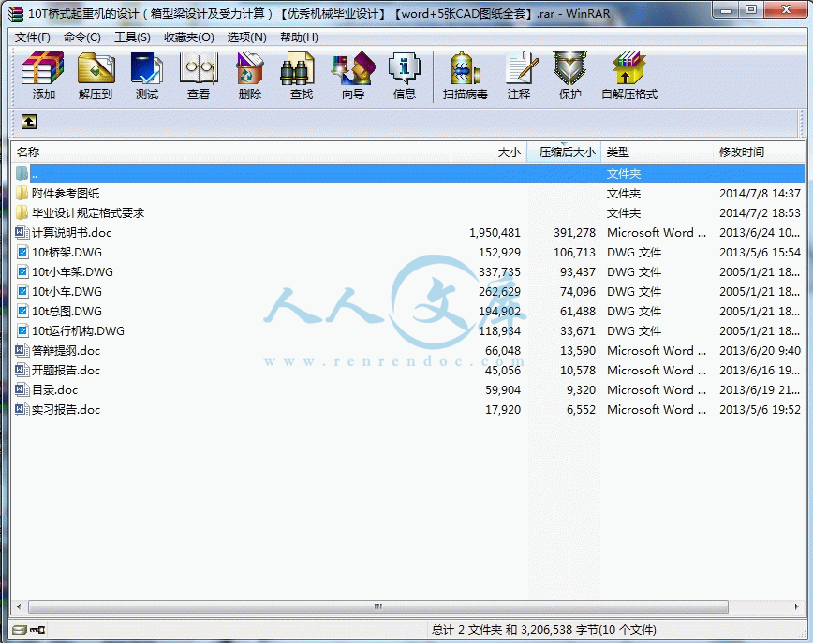The height and width of the screenshot is (643, 813).
Task: Sort by 大小 column header
Action: 489,153
